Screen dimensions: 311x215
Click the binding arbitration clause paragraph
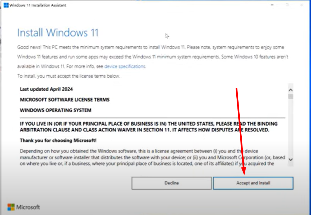coord(149,127)
